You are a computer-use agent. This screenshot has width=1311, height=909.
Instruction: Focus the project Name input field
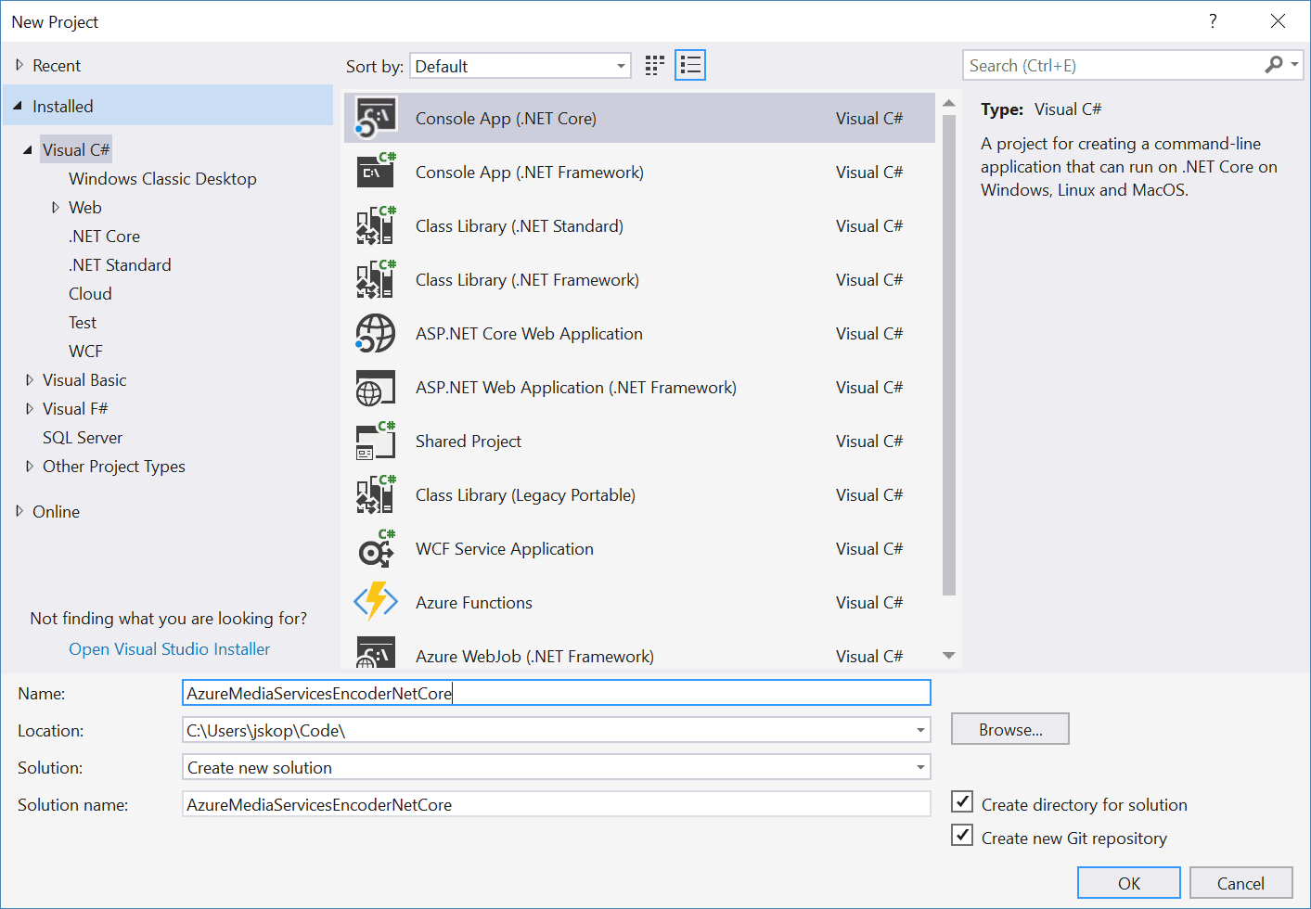pos(557,693)
